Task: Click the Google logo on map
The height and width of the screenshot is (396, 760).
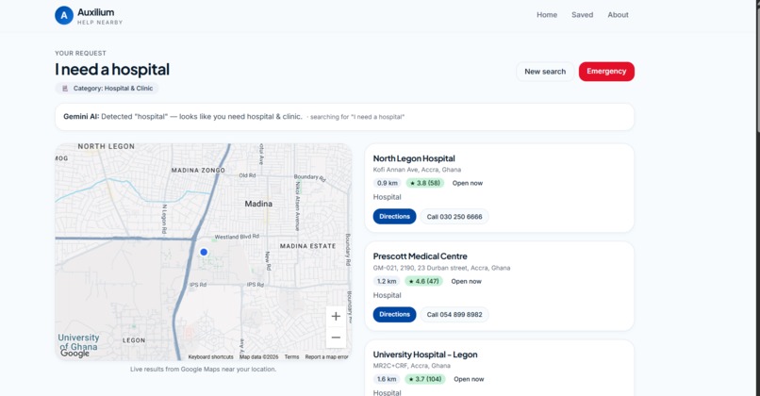Action: 74,354
